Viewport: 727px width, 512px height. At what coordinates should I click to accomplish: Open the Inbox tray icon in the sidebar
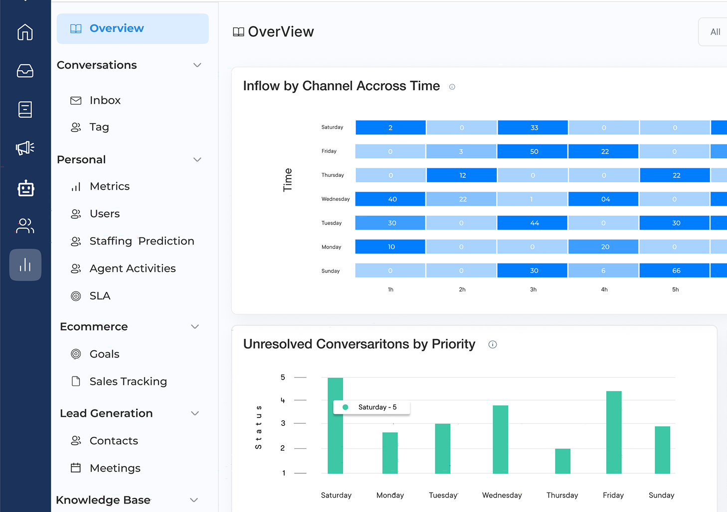[25, 71]
